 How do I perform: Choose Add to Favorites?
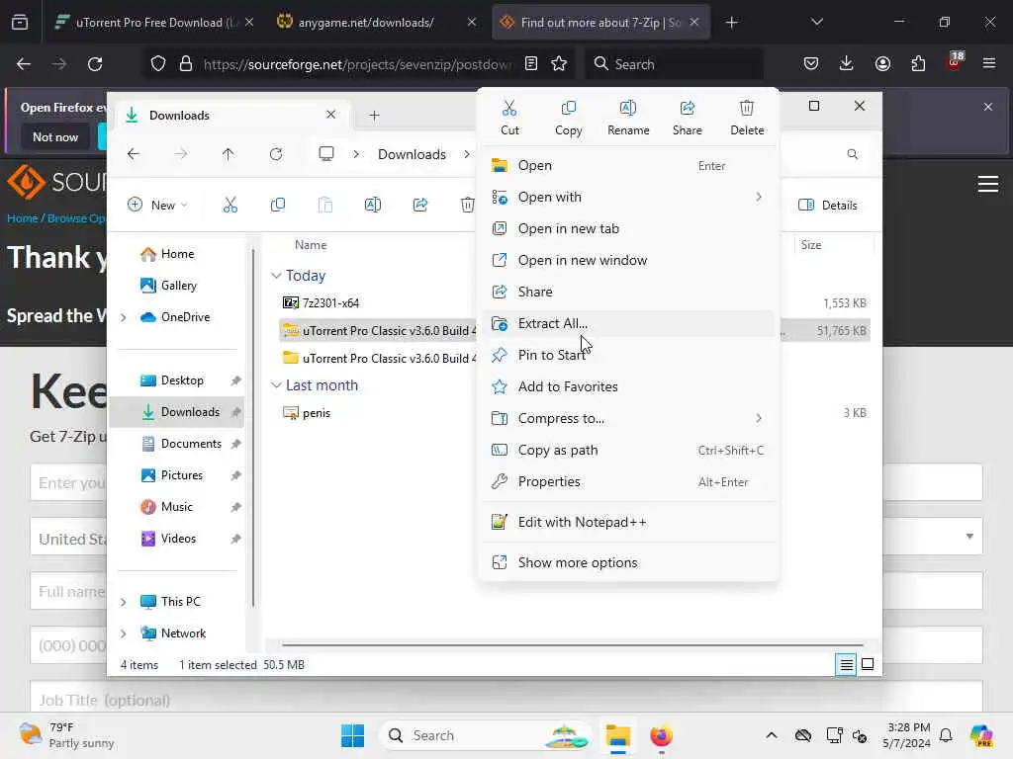point(628,386)
